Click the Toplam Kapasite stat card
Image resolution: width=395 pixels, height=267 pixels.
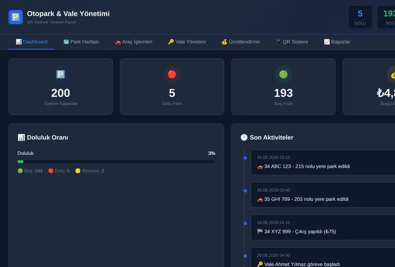coord(61,87)
